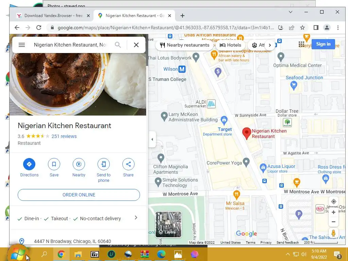Screen dimensions: 348x261
Task: Click the Azusa Liquor store marker
Action: (263, 168)
